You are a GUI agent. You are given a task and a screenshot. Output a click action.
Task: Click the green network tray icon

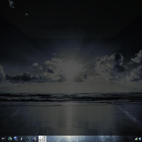point(136,139)
